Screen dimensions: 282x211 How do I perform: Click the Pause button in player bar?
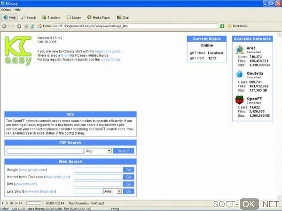(7, 203)
